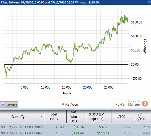Screen dimensions: 151x136
Task: Click the Options button
Action: coord(9,105)
